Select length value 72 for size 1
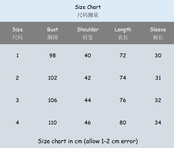Viewport: 174px width, 148px height. point(123,55)
